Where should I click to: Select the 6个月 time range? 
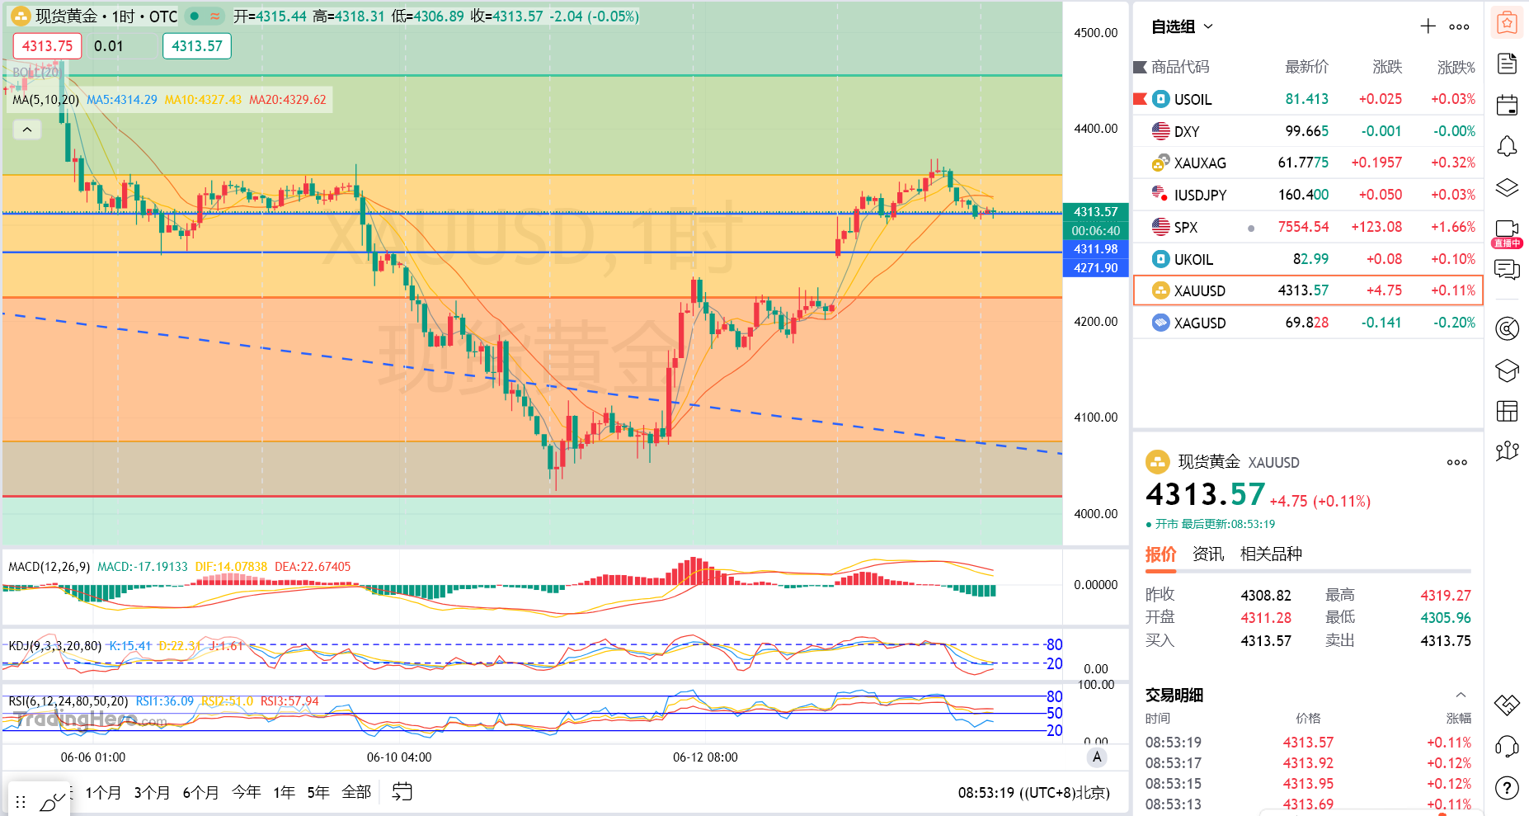200,792
